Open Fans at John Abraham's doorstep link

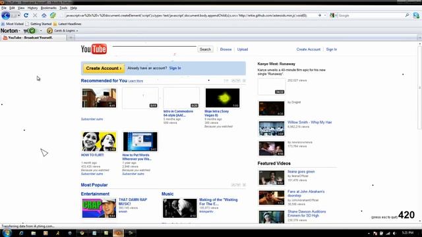click(306, 194)
